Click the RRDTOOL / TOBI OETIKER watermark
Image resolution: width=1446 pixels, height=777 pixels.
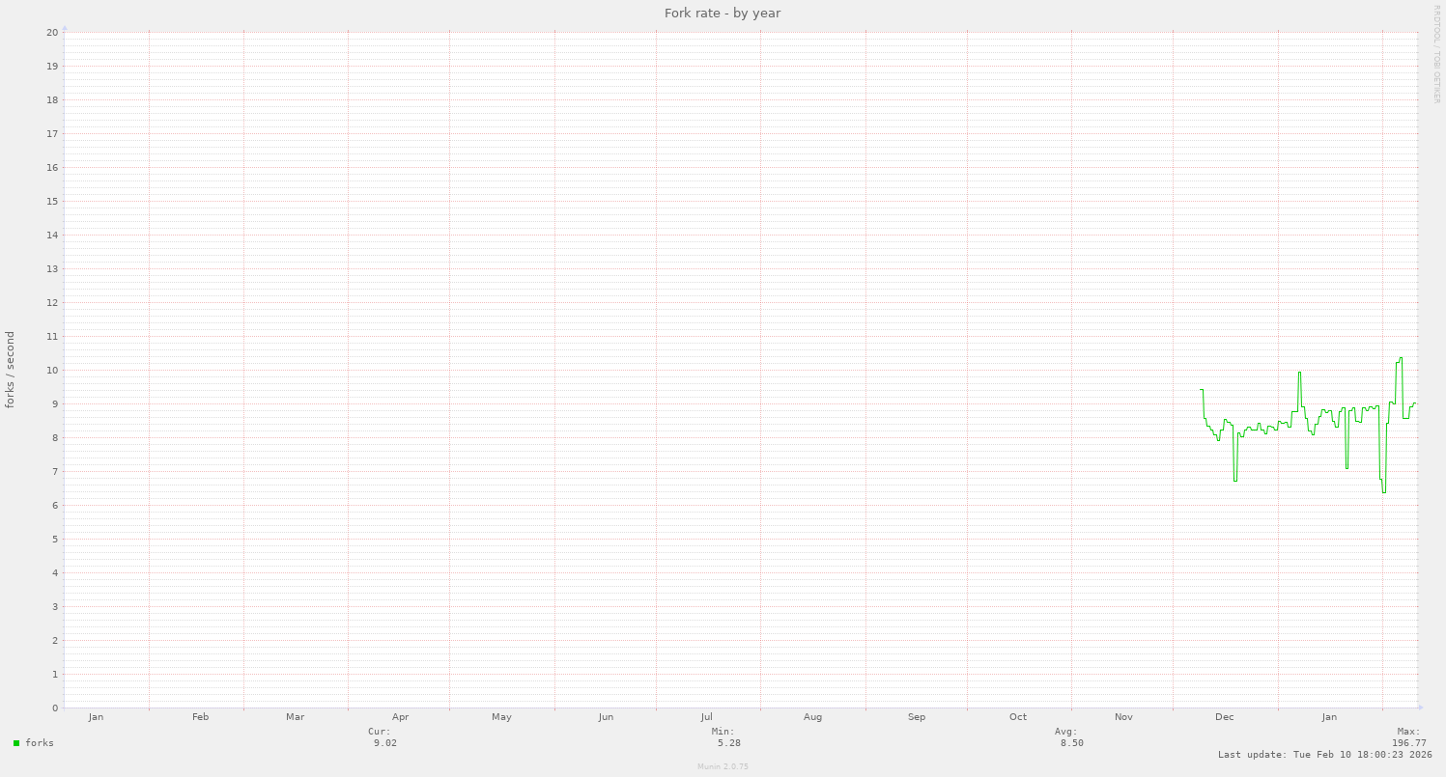click(1436, 54)
